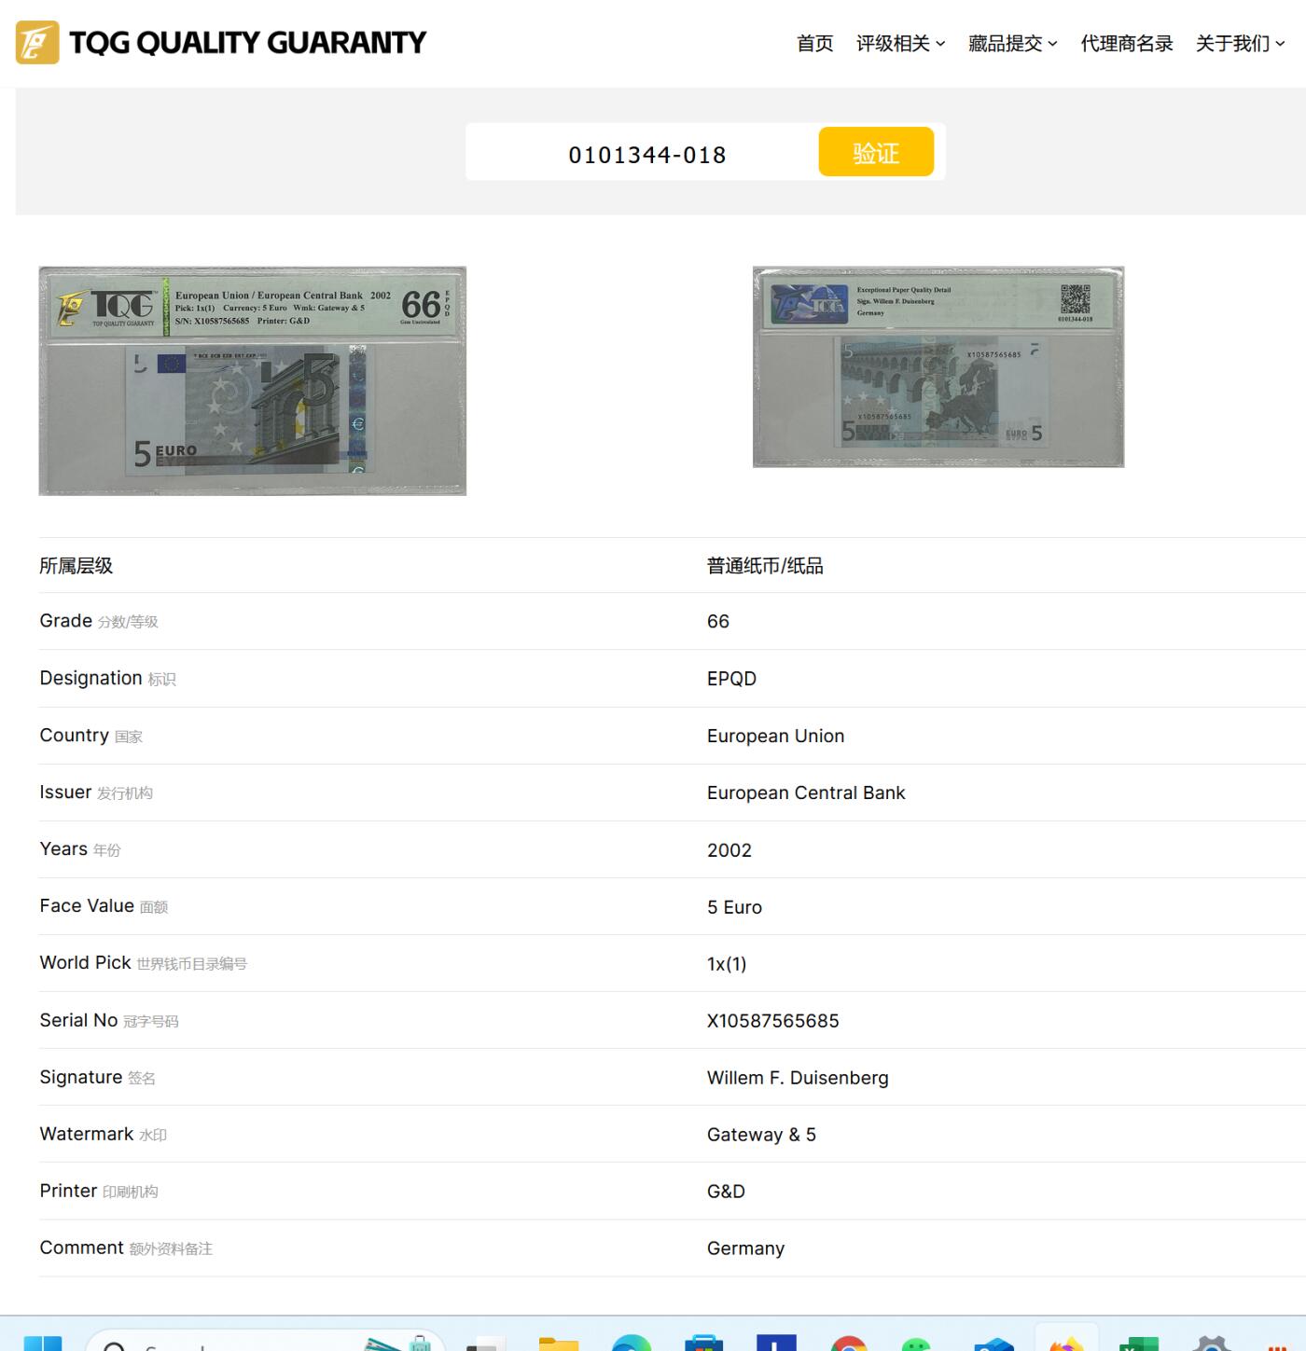The width and height of the screenshot is (1306, 1351).
Task: Open the 首页 home menu item
Action: (814, 43)
